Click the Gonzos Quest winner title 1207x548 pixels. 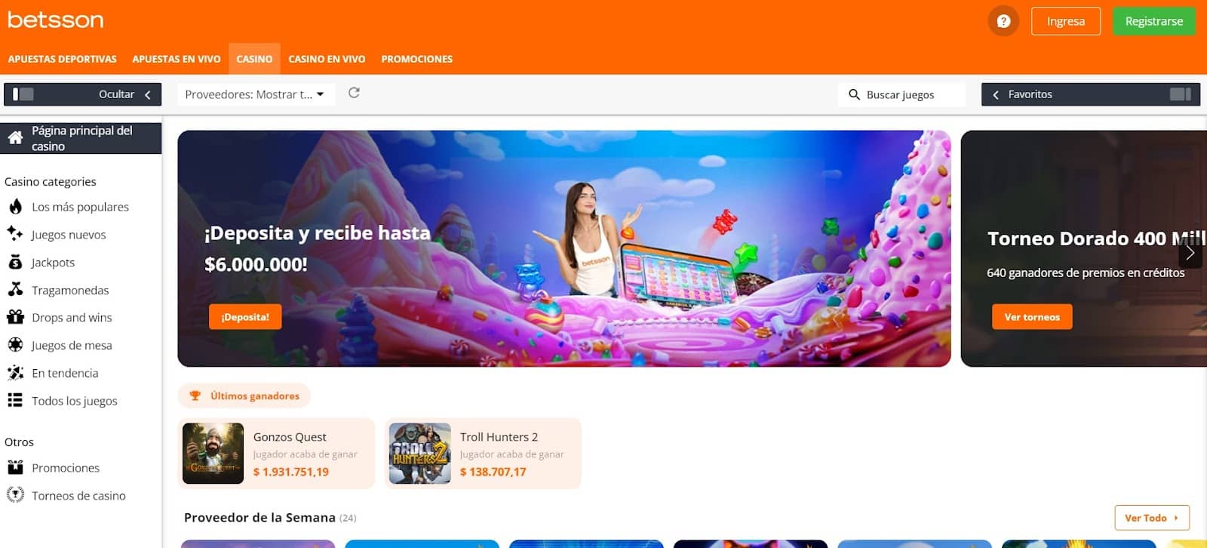[290, 437]
